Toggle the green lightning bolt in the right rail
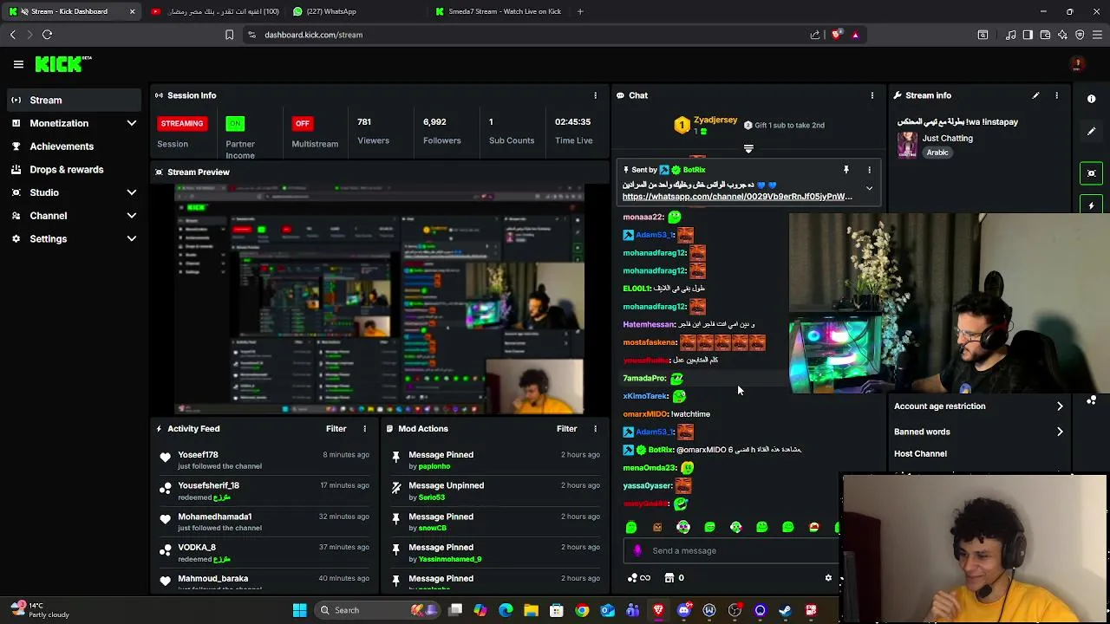Screen dimensions: 1110x624 [1092, 205]
